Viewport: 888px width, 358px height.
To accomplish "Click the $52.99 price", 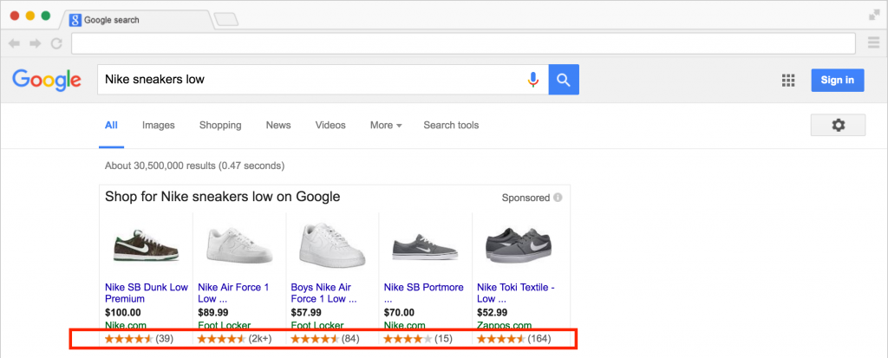I will (493, 312).
